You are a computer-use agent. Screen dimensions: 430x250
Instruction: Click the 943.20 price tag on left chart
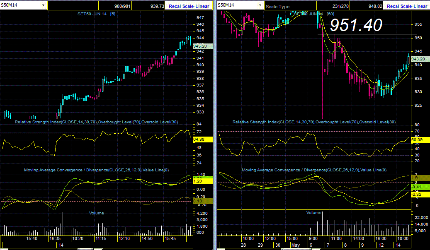(203, 46)
